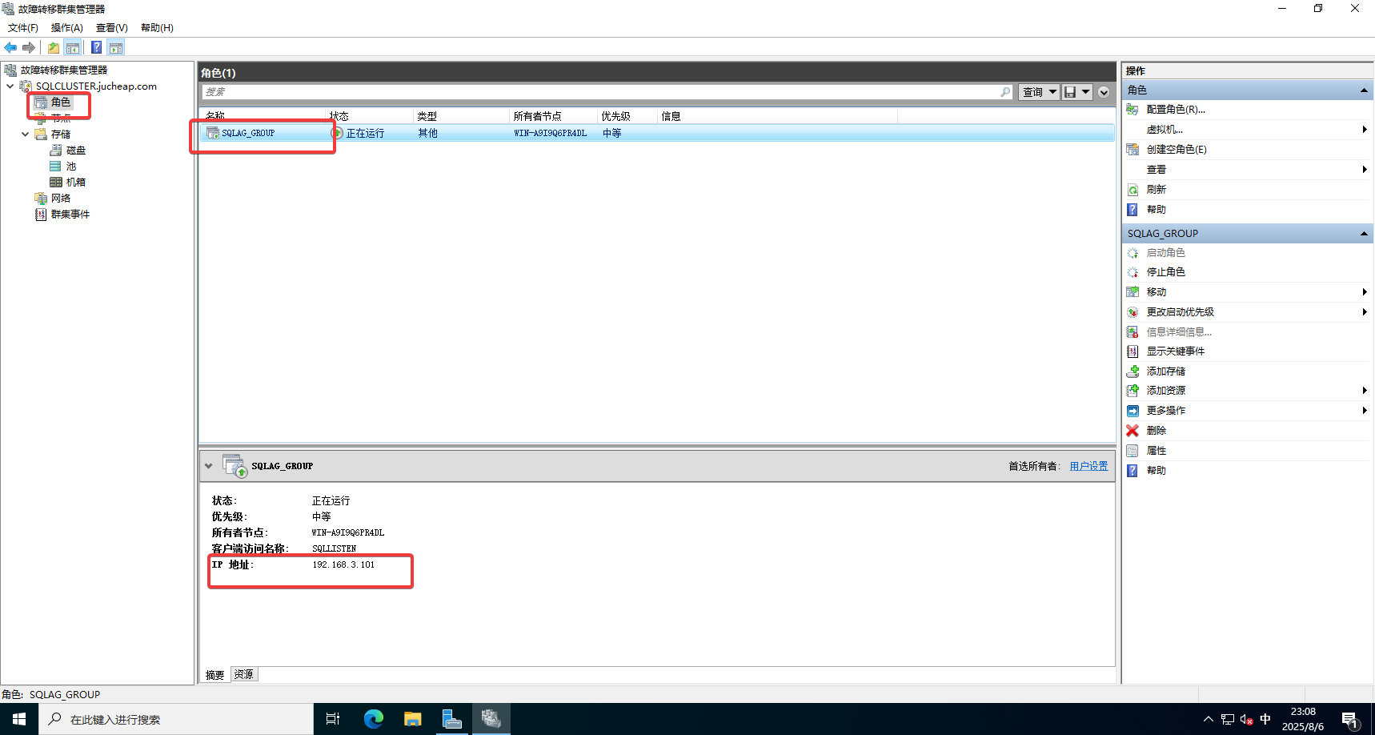
Task: Switch to the 资源 tab
Action: [244, 675]
